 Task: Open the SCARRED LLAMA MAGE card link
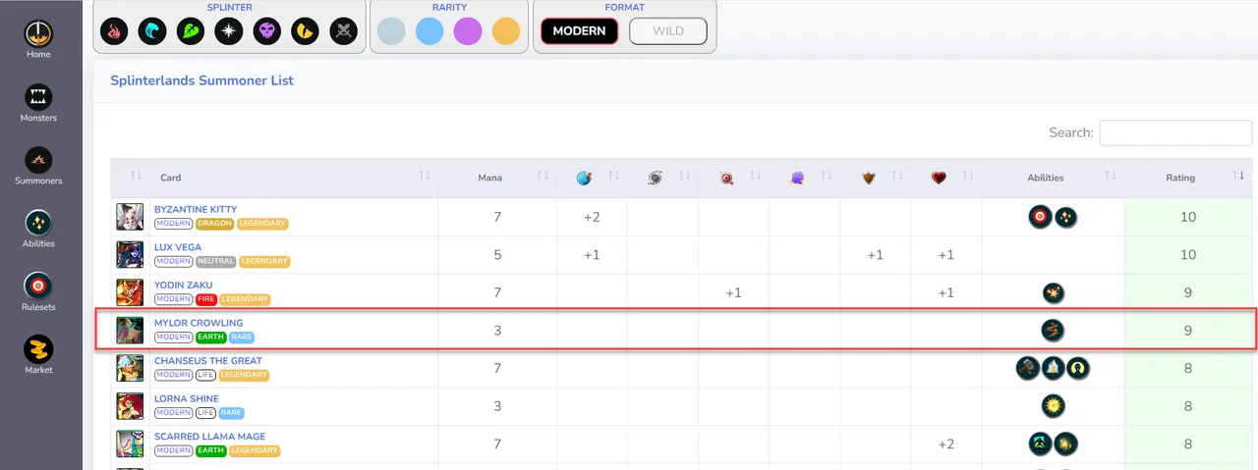[x=209, y=437]
